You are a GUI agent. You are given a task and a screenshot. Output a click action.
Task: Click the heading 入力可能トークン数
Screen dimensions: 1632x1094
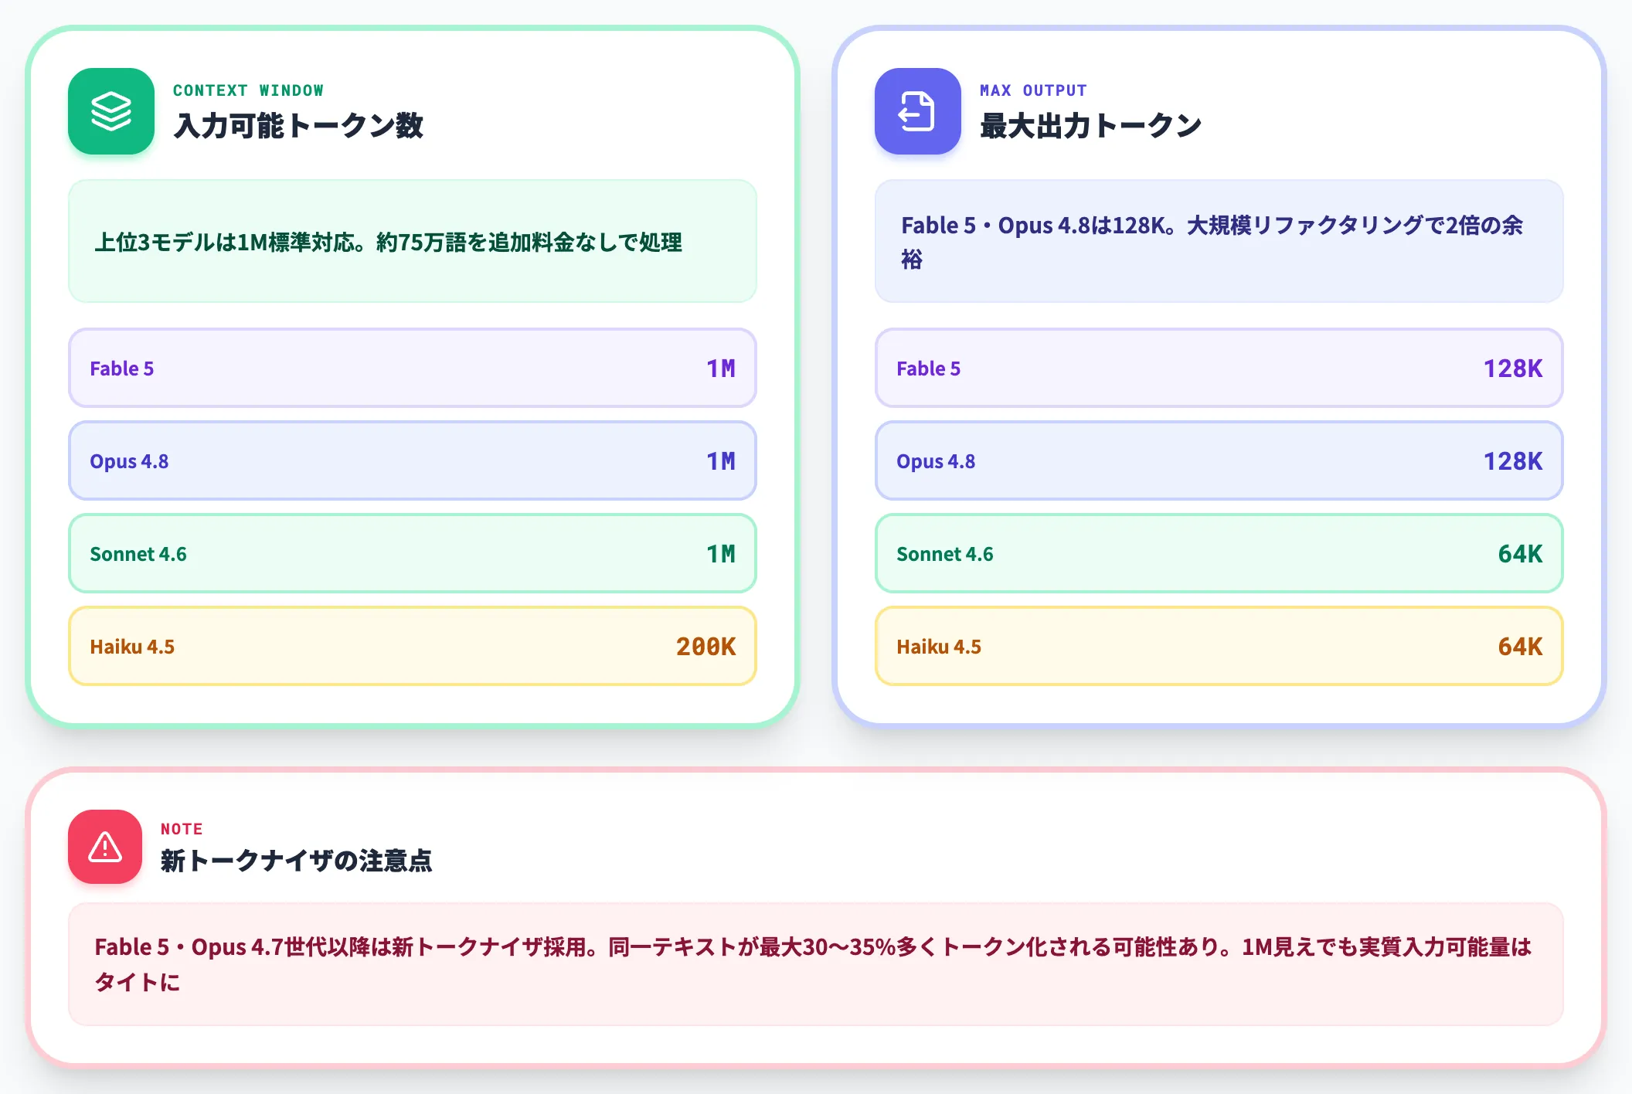point(298,126)
